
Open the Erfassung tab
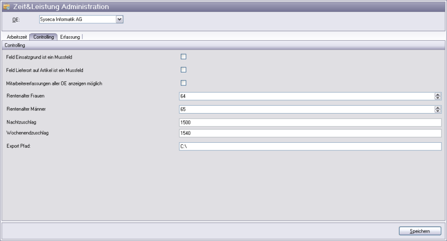coord(70,37)
